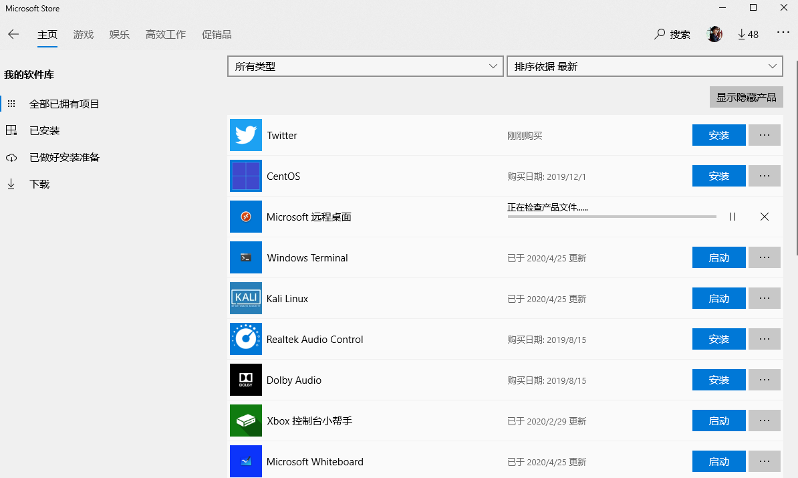
Task: Open downloads queue showing 48
Action: [748, 34]
